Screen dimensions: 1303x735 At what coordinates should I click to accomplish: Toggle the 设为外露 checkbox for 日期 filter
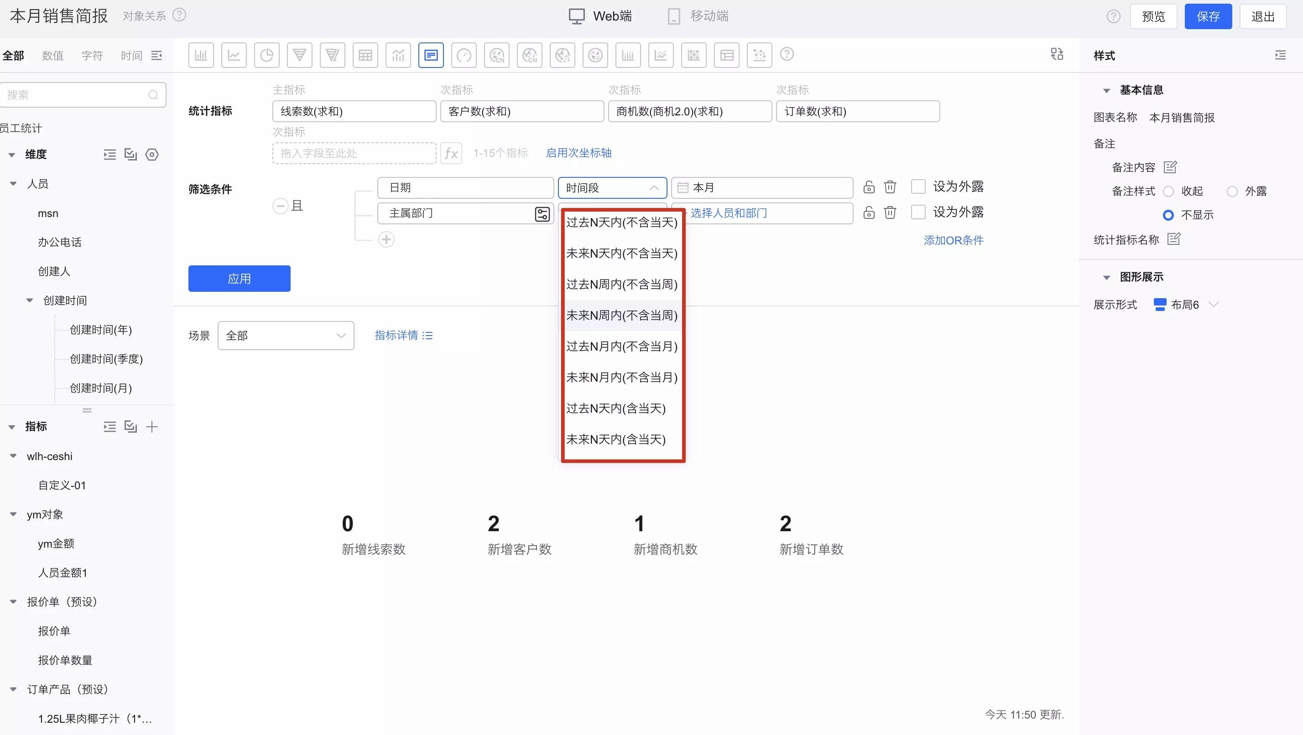tap(917, 186)
